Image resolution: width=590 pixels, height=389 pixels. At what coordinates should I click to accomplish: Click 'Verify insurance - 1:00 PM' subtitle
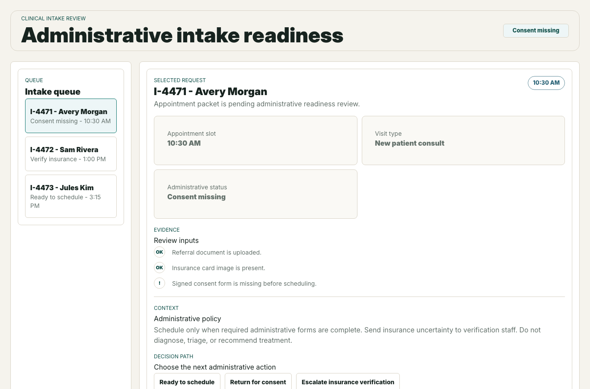pos(68,159)
